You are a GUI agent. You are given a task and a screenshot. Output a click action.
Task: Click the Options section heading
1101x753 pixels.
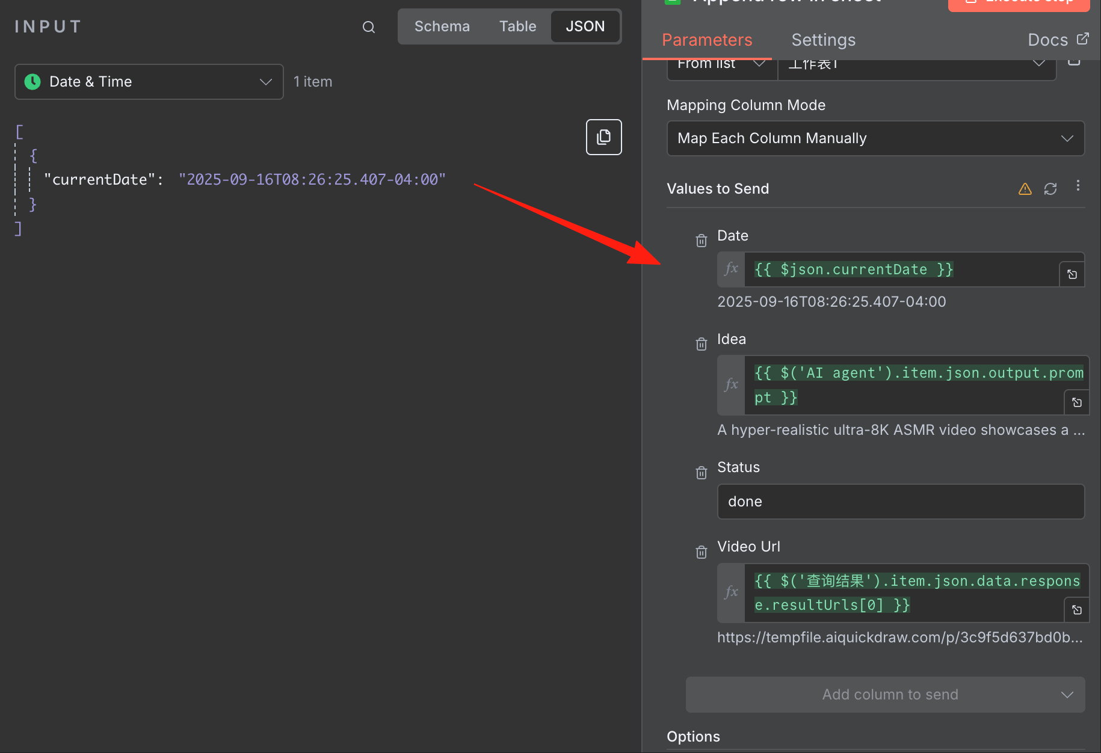tap(693, 737)
